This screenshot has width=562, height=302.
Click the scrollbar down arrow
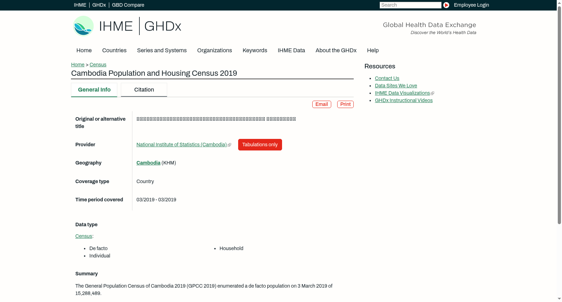(559, 299)
